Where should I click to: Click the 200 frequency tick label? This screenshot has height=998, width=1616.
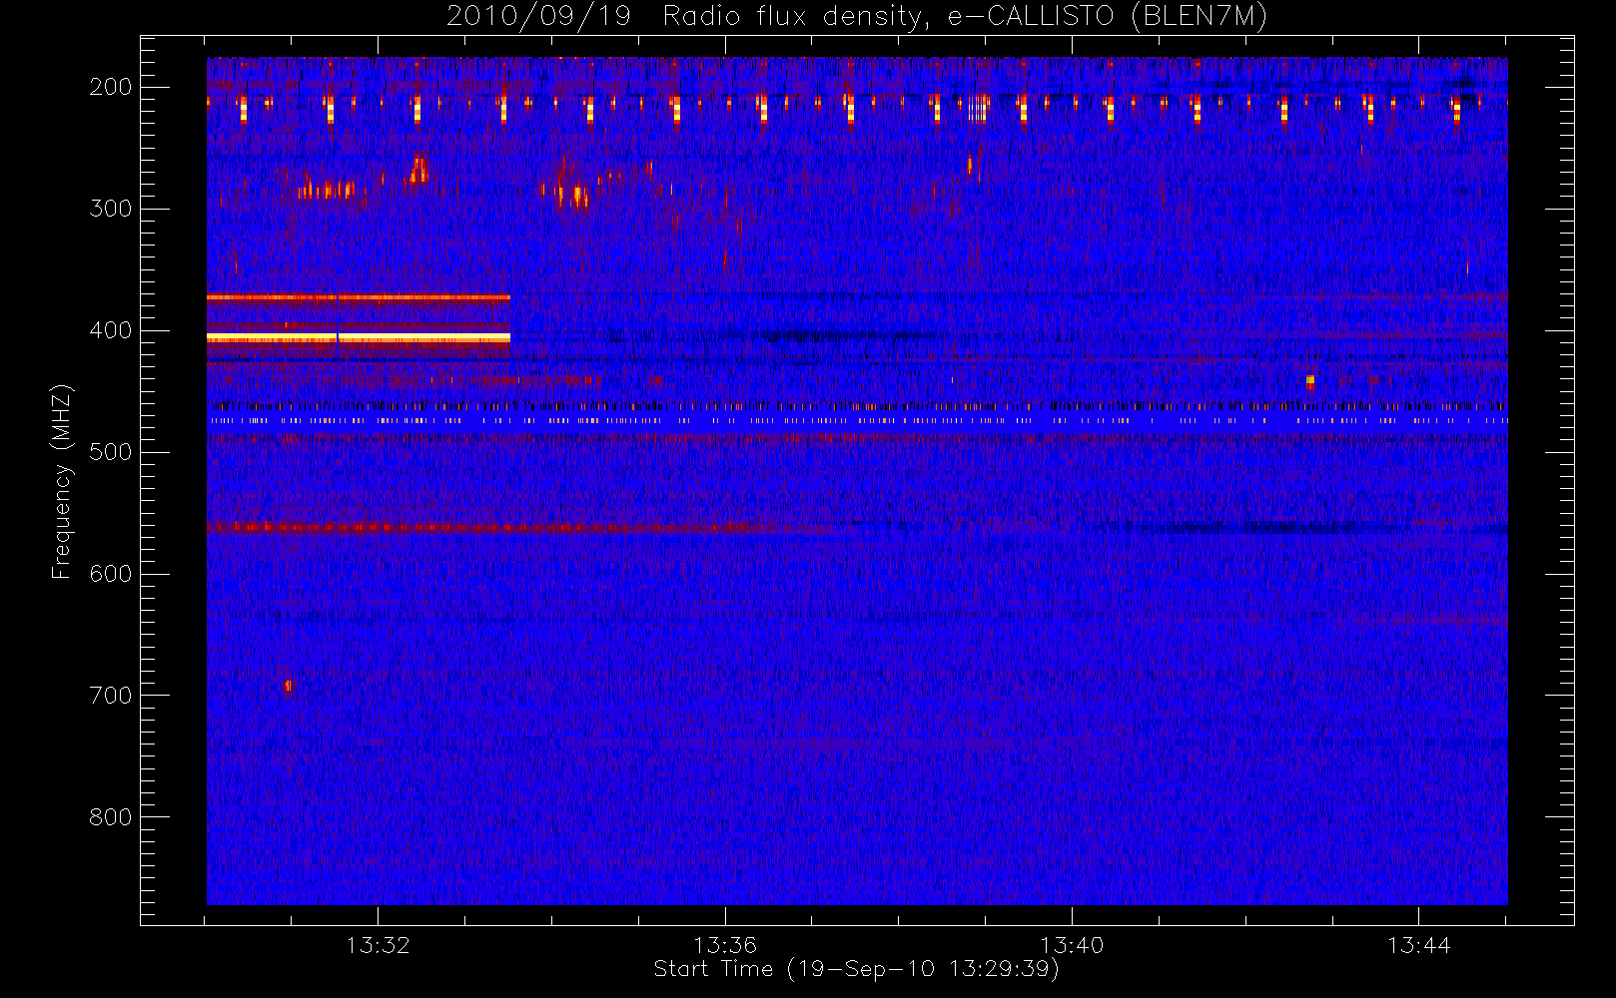pos(110,87)
